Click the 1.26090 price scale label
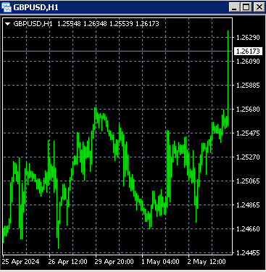 tap(248, 62)
